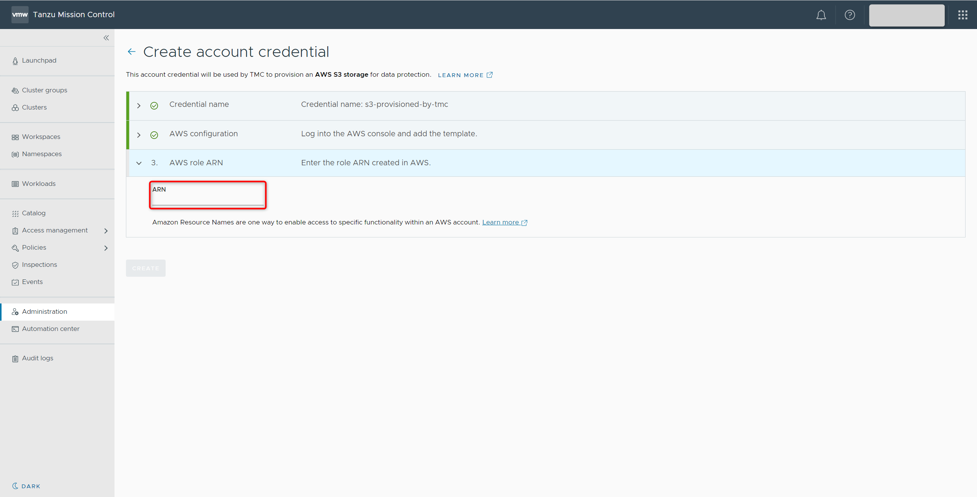977x497 pixels.
Task: Click the Inspections shield icon
Action: (15, 265)
